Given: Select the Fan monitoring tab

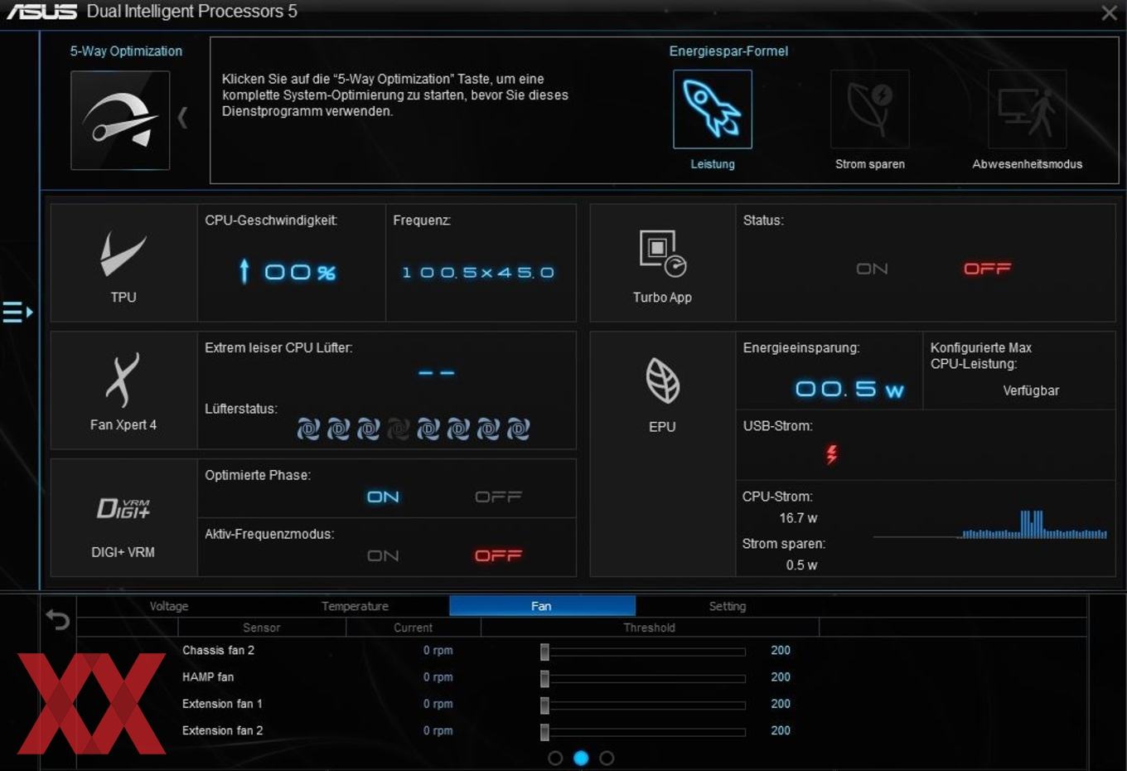Looking at the screenshot, I should click(542, 606).
